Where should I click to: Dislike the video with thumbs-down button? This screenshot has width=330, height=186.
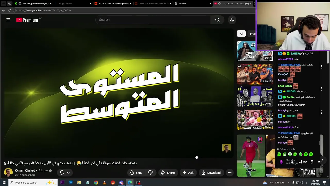(x=151, y=173)
